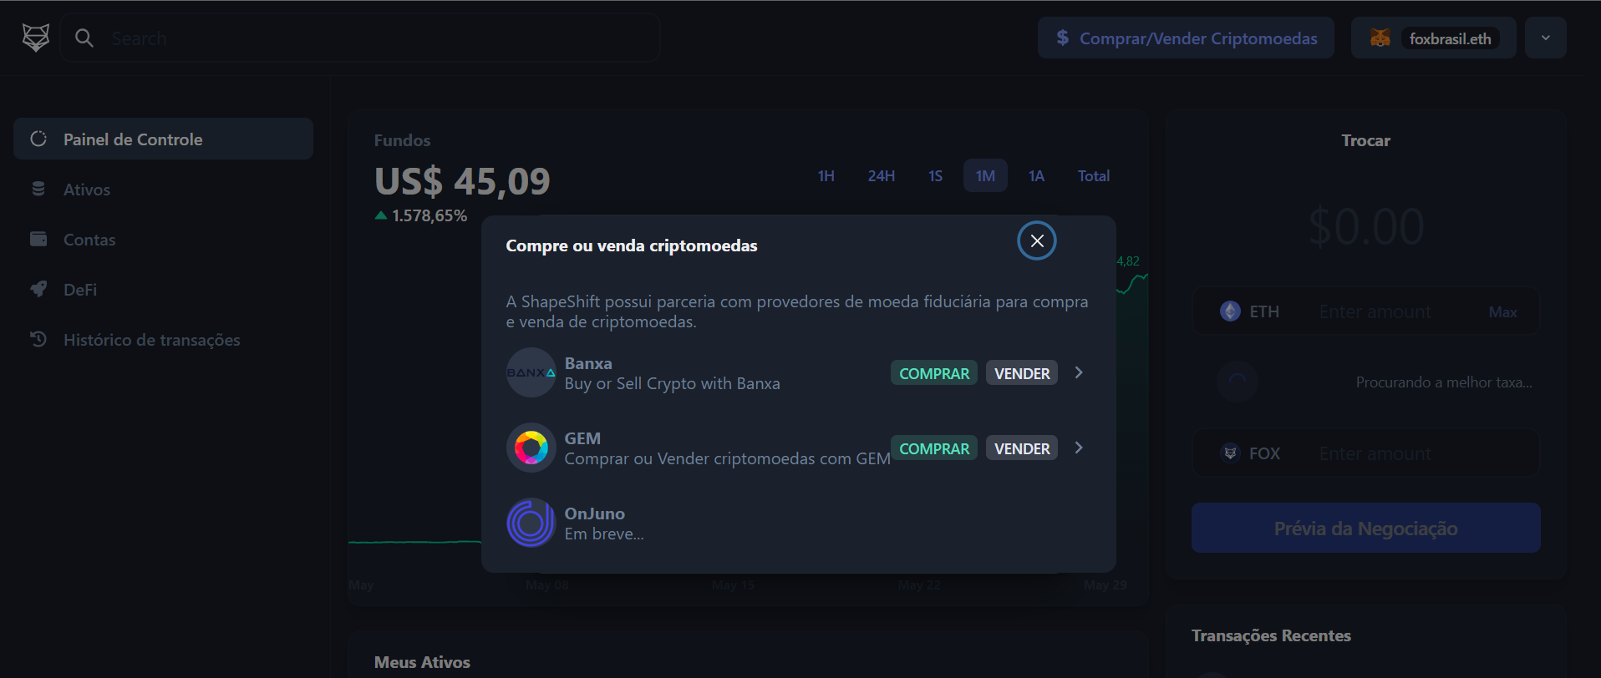Screen dimensions: 1601x678
Task: Click the GEM colorful ring logo
Action: [x=531, y=448]
